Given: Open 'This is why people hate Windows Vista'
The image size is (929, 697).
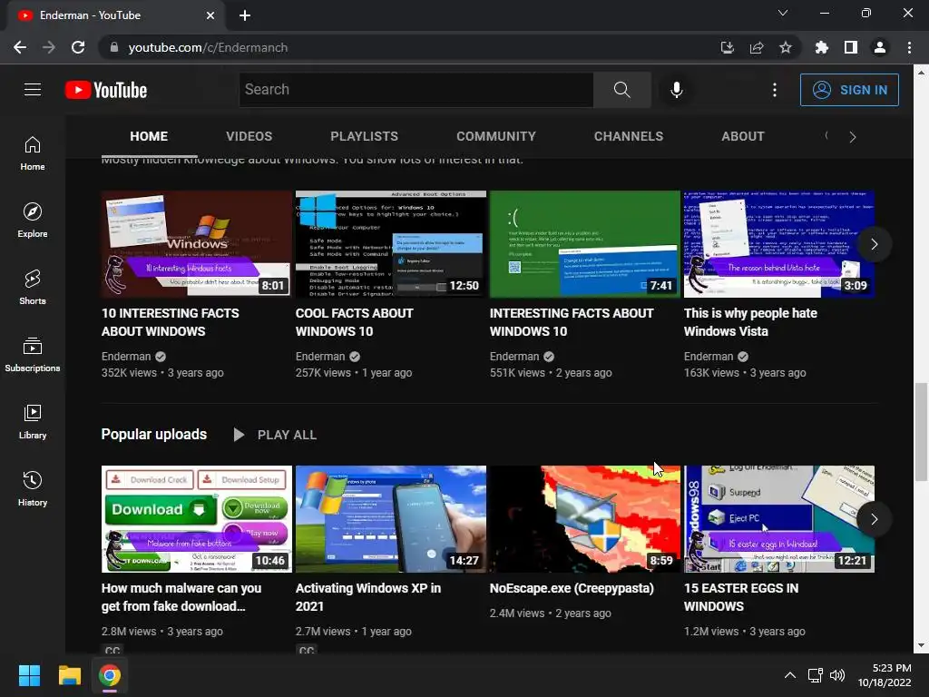Looking at the screenshot, I should 750,322.
